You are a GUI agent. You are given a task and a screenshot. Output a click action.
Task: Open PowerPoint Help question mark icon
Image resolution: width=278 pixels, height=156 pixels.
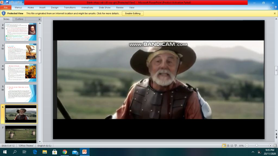tap(276, 7)
